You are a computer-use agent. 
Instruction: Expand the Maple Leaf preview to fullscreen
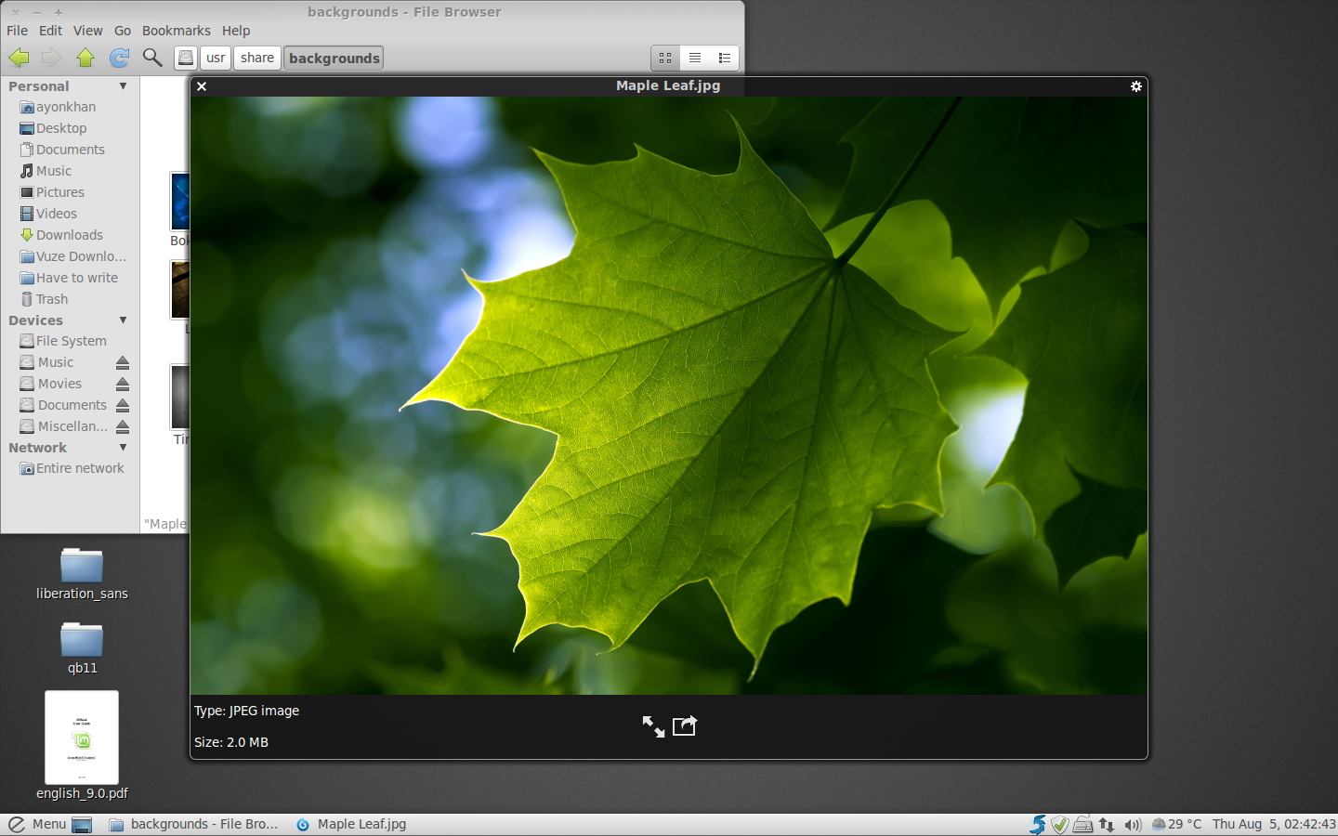pos(653,726)
